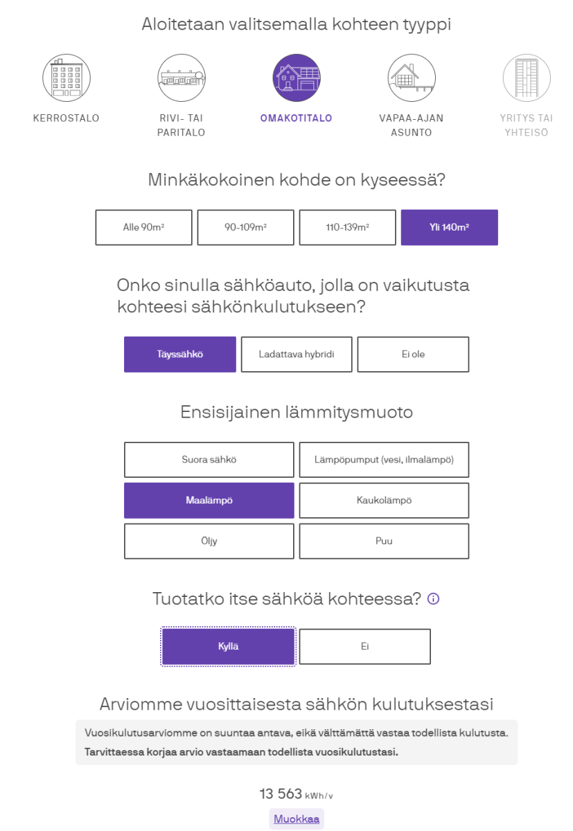This screenshot has height=831, width=573.
Task: Click the Omakotitalo detached house icon
Action: (x=297, y=78)
